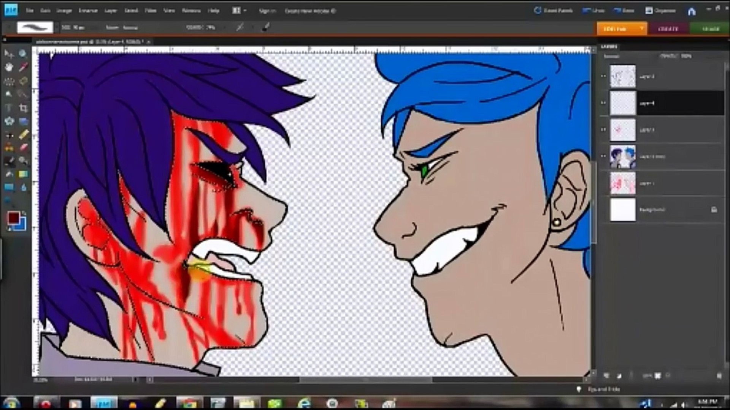Select the Eraser tool
Viewport: 730px width, 410px height.
(x=23, y=147)
